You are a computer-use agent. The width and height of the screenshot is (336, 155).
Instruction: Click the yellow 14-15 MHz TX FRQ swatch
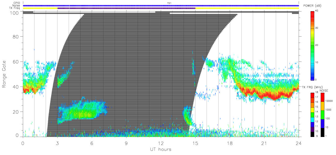click(312, 109)
